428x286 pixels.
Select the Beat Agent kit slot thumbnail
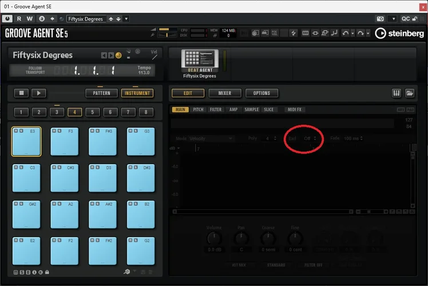200,61
